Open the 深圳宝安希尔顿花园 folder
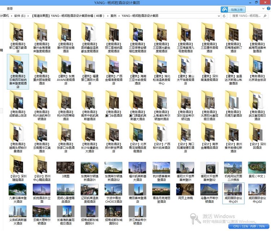Screen dimensions: 271x231 pos(185,105)
